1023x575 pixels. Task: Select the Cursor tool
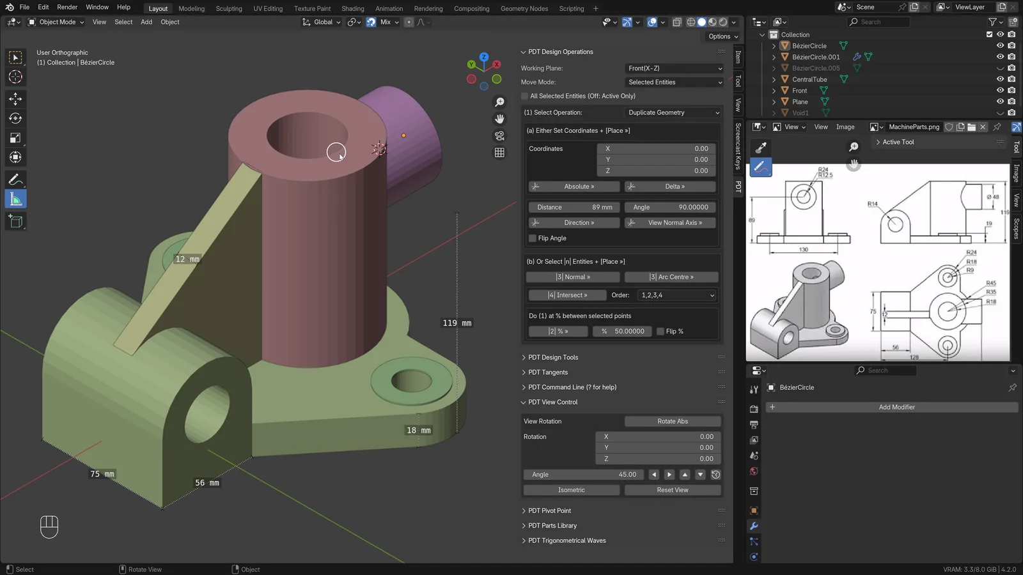pyautogui.click(x=15, y=77)
